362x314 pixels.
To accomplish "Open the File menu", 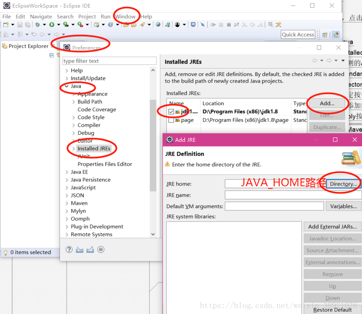I will click(x=6, y=17).
